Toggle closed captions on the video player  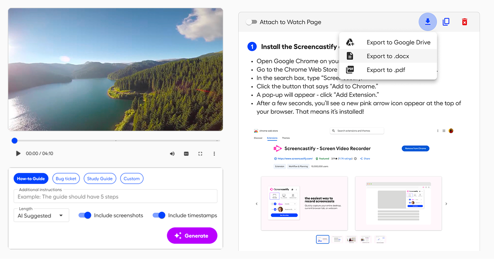(x=186, y=153)
